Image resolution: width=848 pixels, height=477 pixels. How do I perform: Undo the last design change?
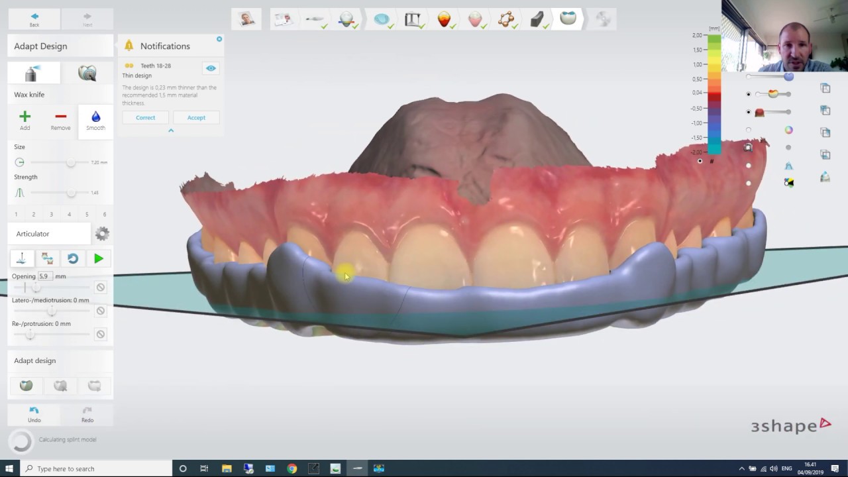tap(34, 415)
